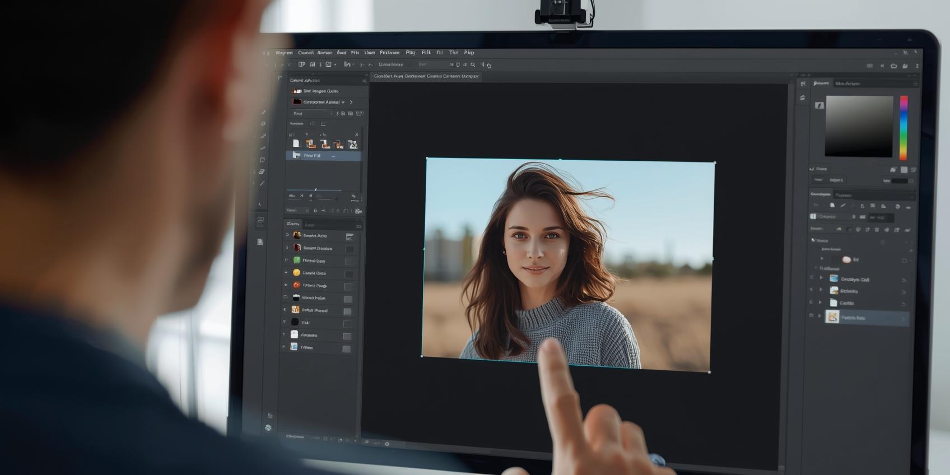Toggle the square box on the yellow circle row
Image resolution: width=950 pixels, height=475 pixels.
[x=349, y=274]
